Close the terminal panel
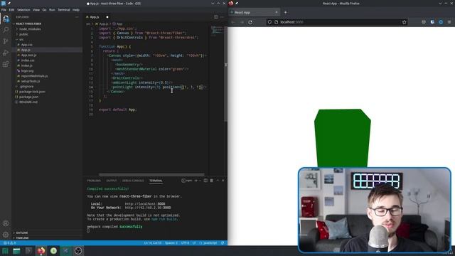The height and width of the screenshot is (256, 455). (x=223, y=181)
